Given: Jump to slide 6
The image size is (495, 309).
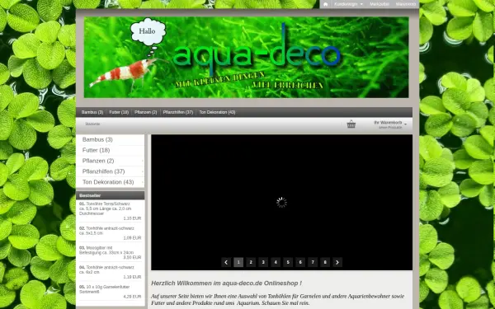Looking at the screenshot, I should click(300, 262).
